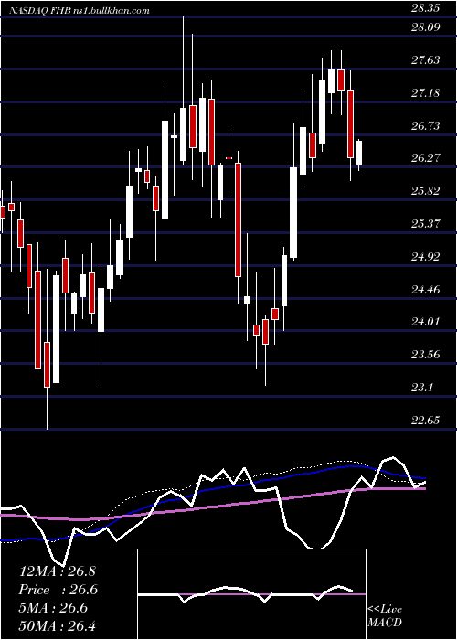
Task: Click the tallest red candle in the mid-chart drop
Action: pos(238,219)
